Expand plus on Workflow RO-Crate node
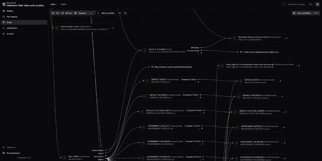The image size is (322, 161). click(x=111, y=28)
